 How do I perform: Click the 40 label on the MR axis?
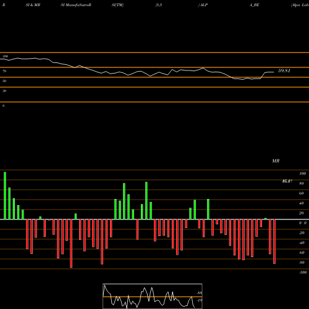[x=302, y=203]
